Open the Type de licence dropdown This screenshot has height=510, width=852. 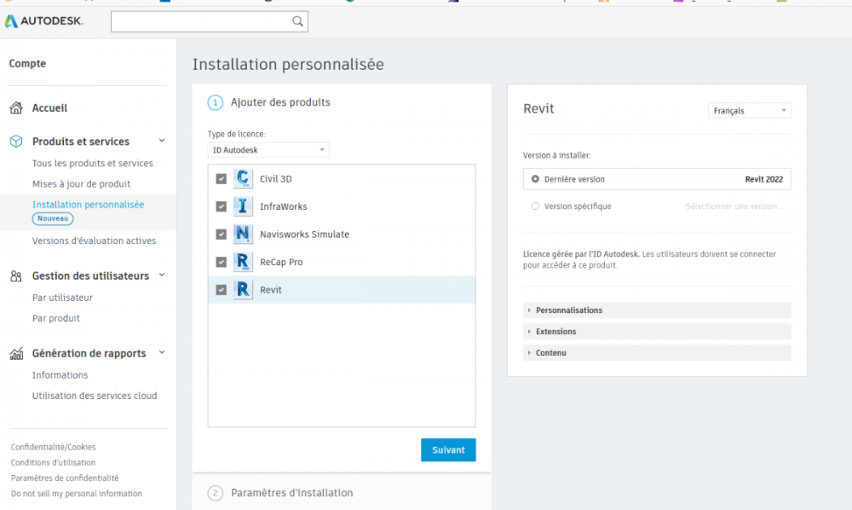[268, 150]
